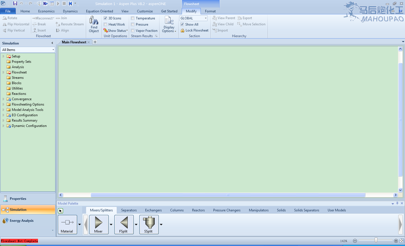Expand the Convergence tree node

coord(3,99)
